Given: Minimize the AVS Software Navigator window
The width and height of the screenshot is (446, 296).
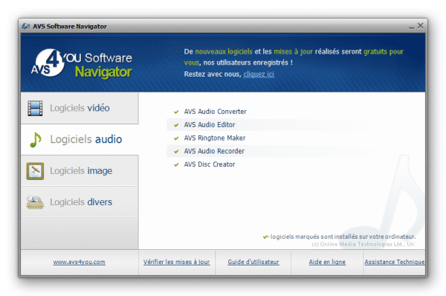Looking at the screenshot, I should click(x=411, y=27).
